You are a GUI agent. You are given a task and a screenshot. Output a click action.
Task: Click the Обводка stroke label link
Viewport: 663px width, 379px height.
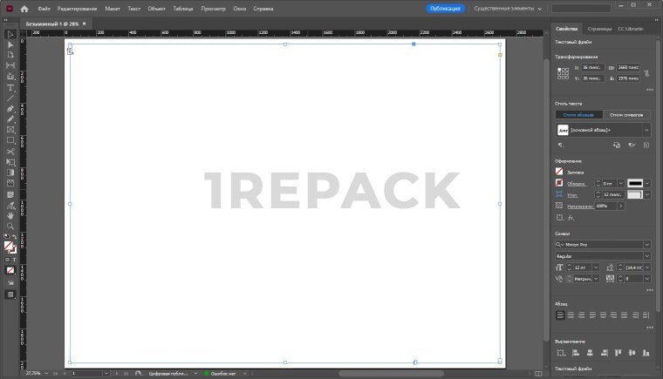[576, 184]
